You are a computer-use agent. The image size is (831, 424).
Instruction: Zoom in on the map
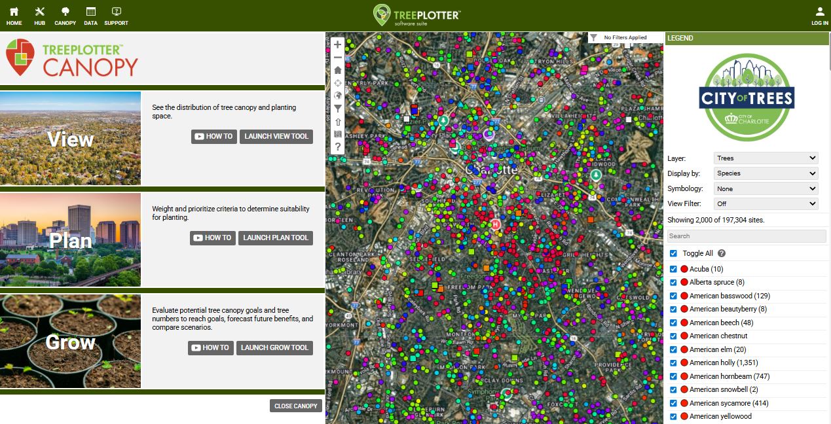[x=337, y=44]
